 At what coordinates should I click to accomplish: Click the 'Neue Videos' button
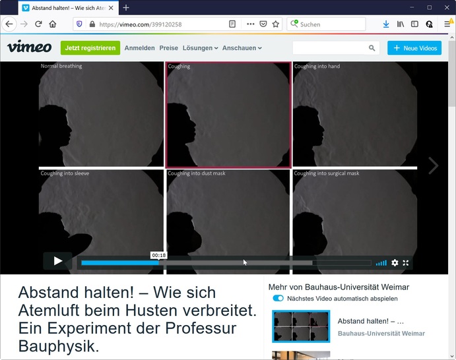pos(414,48)
